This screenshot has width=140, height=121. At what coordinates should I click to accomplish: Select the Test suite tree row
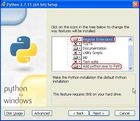(91, 62)
